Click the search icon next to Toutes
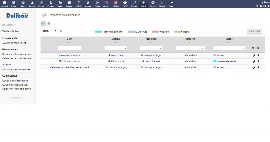 pyautogui.click(x=61, y=31)
